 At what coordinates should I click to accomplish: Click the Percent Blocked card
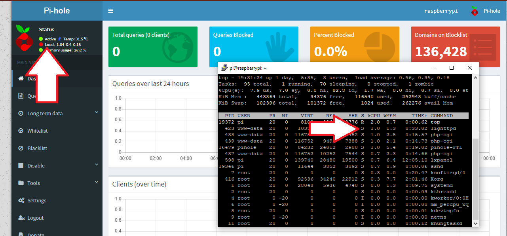[x=355, y=44]
